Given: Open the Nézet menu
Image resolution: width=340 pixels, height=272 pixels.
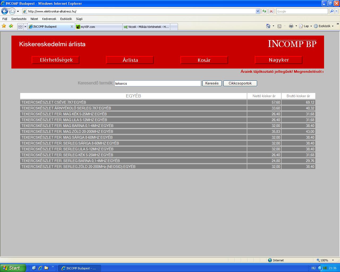Looking at the screenshot, I should coord(34,19).
